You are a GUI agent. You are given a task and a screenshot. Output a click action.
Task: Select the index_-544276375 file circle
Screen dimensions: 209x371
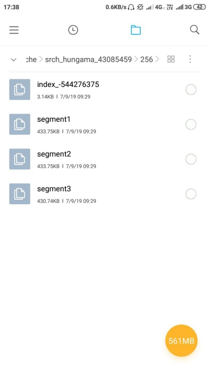point(191,89)
